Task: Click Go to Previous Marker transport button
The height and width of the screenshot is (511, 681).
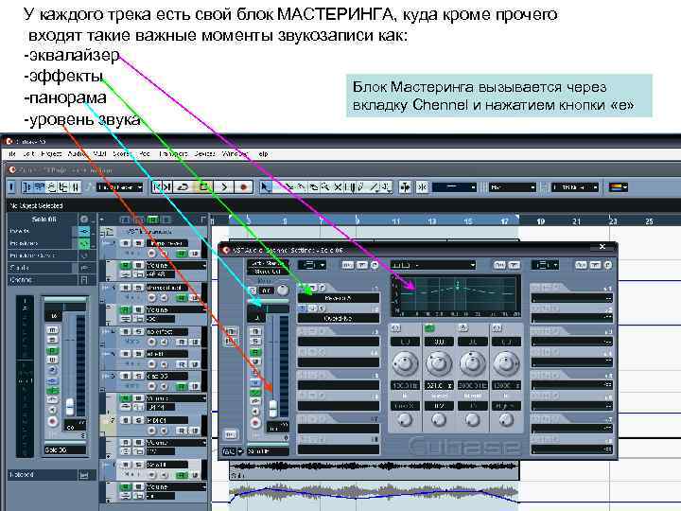Action: 158,187
